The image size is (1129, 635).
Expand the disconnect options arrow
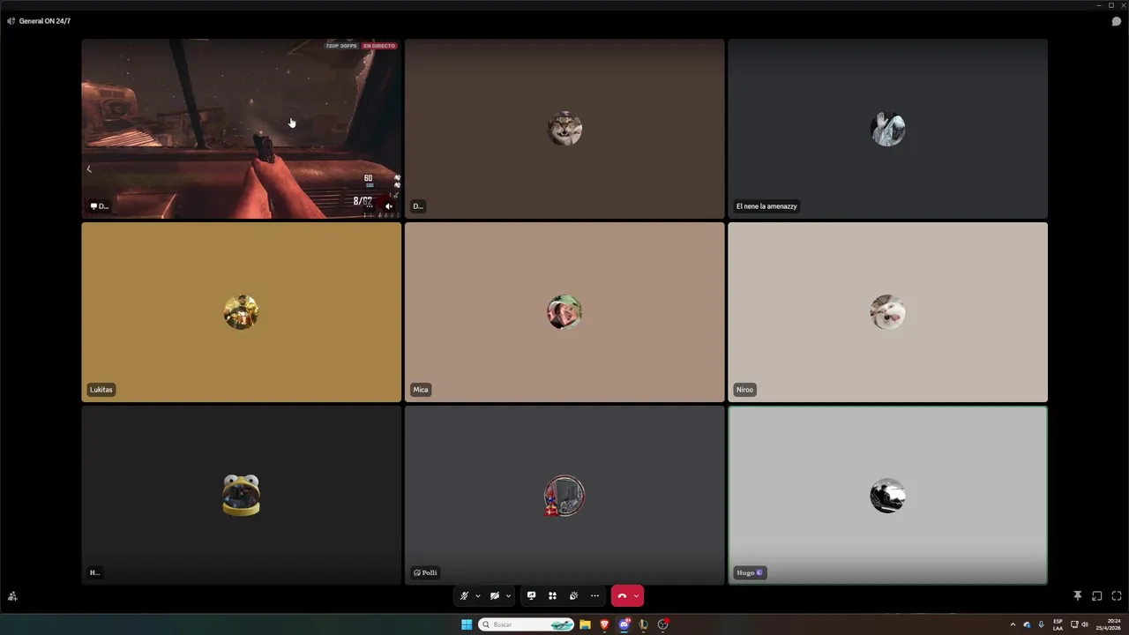click(x=637, y=596)
